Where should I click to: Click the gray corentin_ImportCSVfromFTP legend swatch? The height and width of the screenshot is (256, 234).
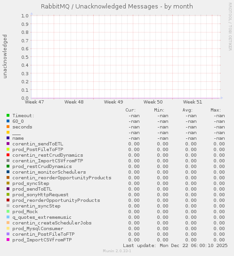(x=8, y=160)
